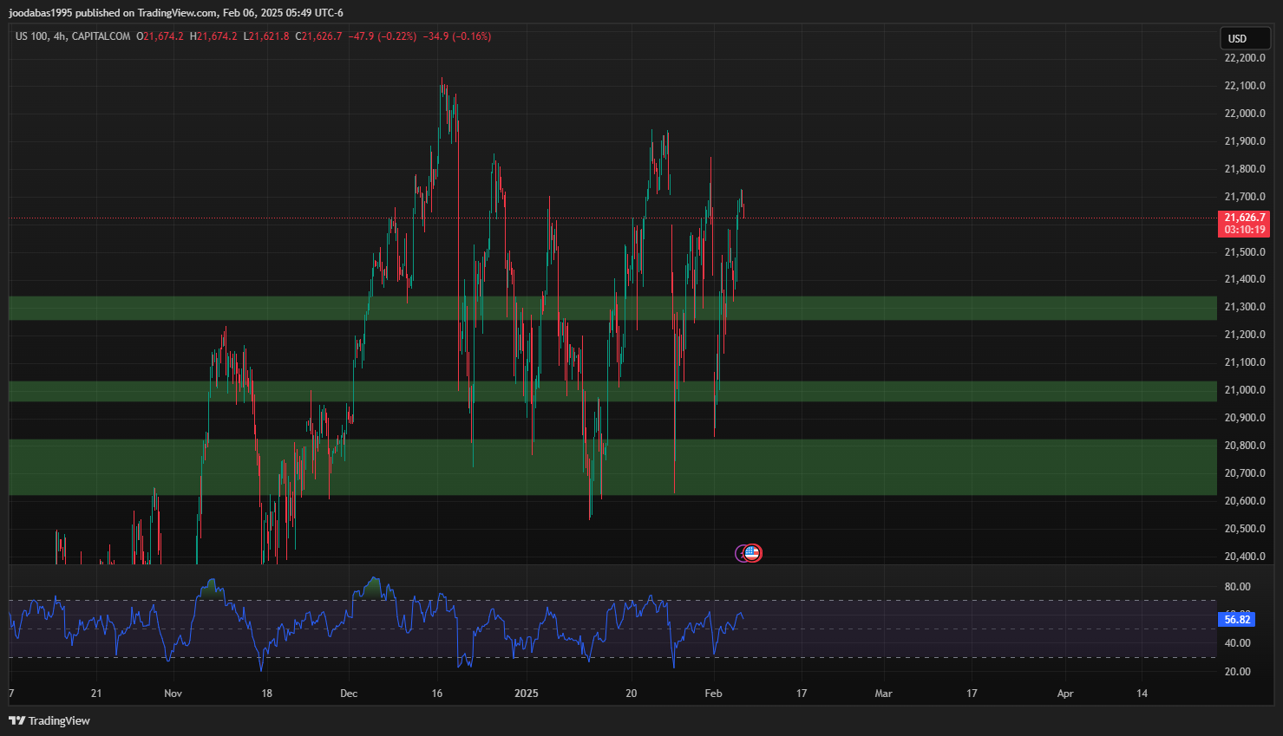
Task: Click the purple lightning event marker
Action: [740, 553]
